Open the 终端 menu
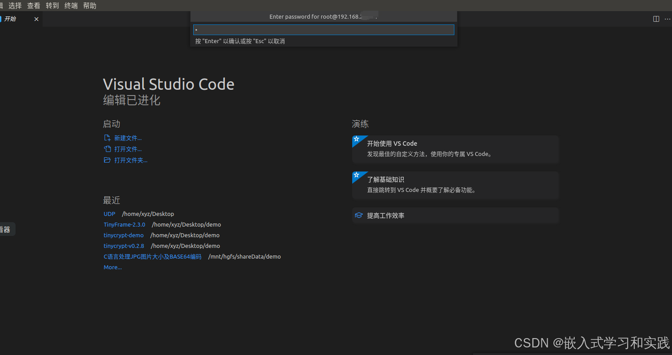The width and height of the screenshot is (672, 355). (71, 5)
